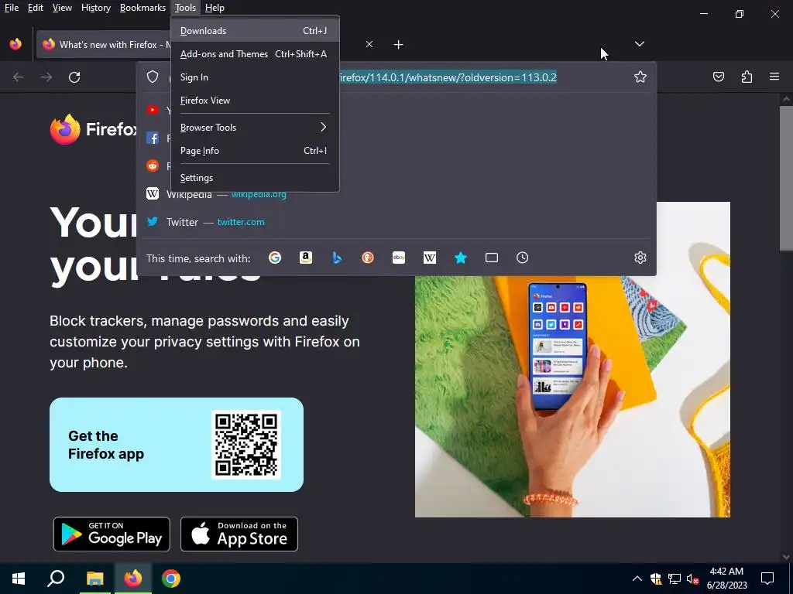This screenshot has height=594, width=793.
Task: Click the Firefox View pinned tab icon
Action: pos(15,44)
